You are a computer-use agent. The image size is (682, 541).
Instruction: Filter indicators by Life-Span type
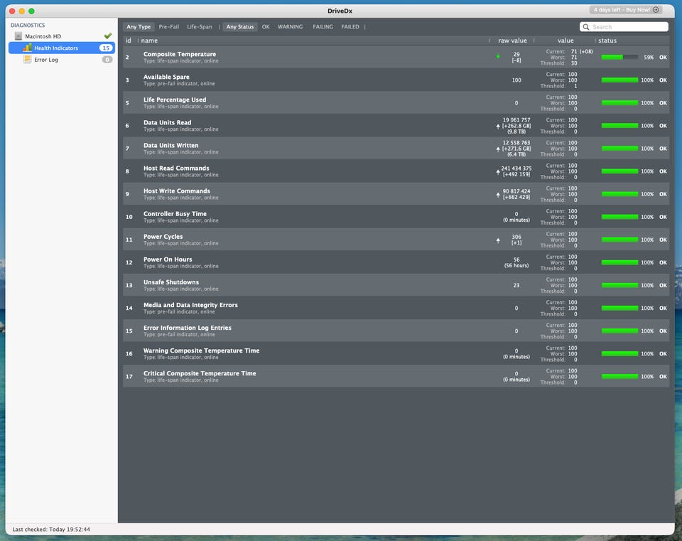[x=199, y=27]
